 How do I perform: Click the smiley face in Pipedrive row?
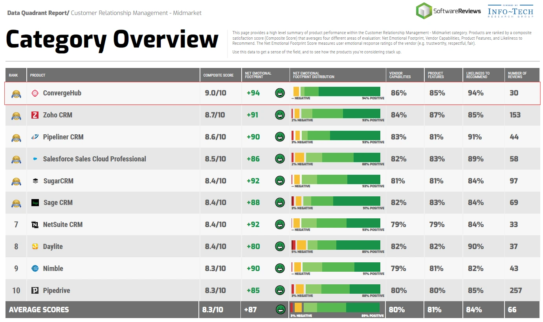click(x=280, y=291)
